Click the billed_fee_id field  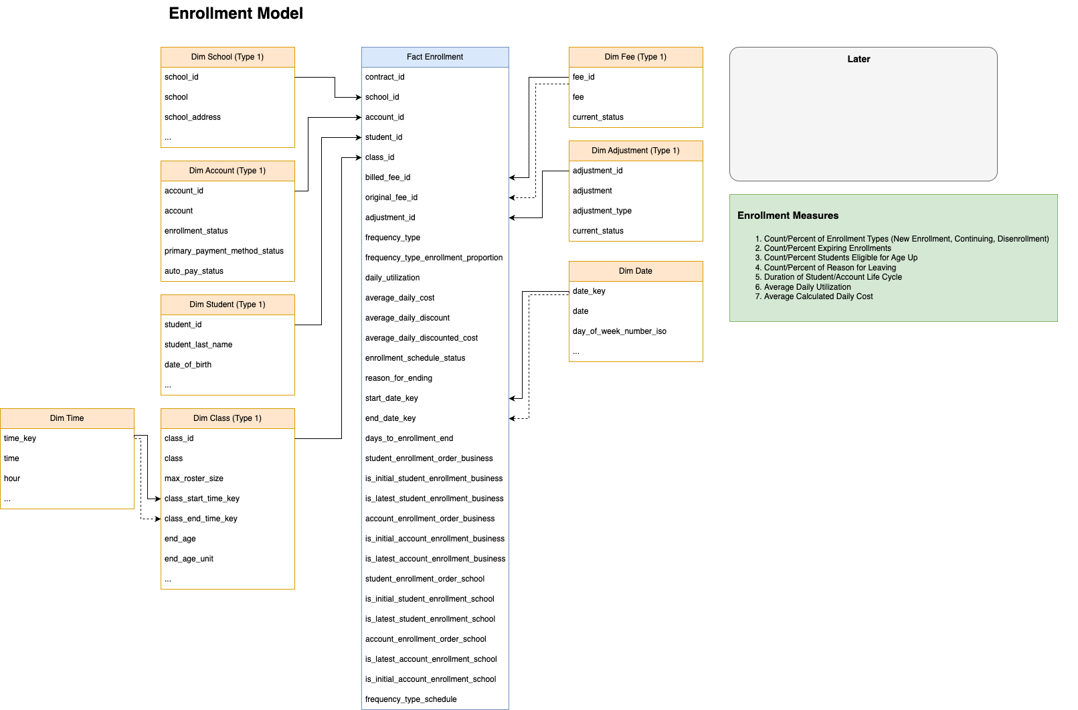388,177
